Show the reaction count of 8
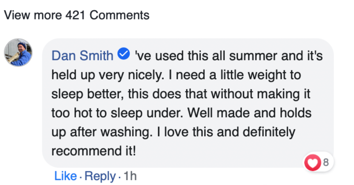The image size is (354, 185). [325, 163]
